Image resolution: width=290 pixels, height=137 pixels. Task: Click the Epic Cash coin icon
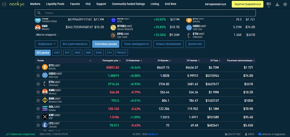click(113, 35)
